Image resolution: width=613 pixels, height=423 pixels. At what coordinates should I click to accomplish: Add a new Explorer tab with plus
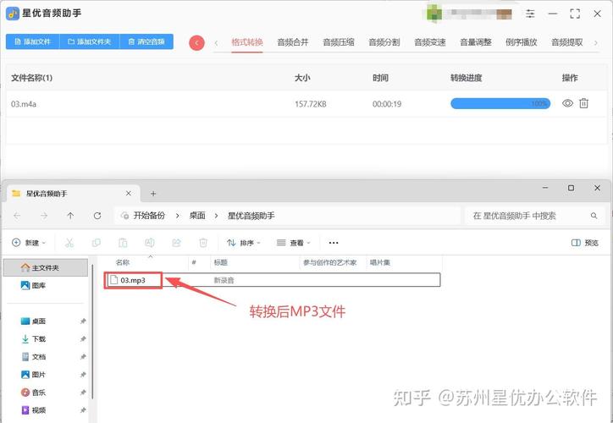[153, 194]
